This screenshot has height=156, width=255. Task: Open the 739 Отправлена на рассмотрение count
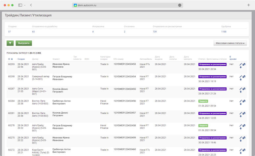(x=155, y=32)
